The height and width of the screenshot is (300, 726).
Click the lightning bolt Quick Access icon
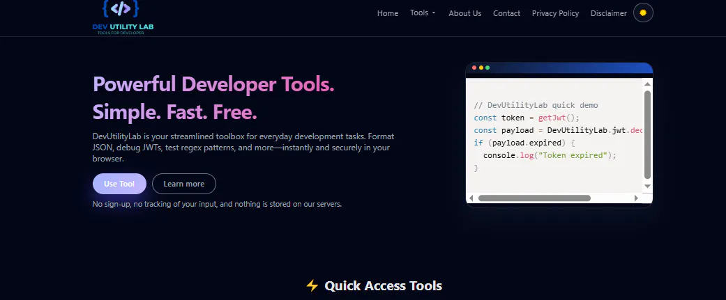pyautogui.click(x=312, y=285)
